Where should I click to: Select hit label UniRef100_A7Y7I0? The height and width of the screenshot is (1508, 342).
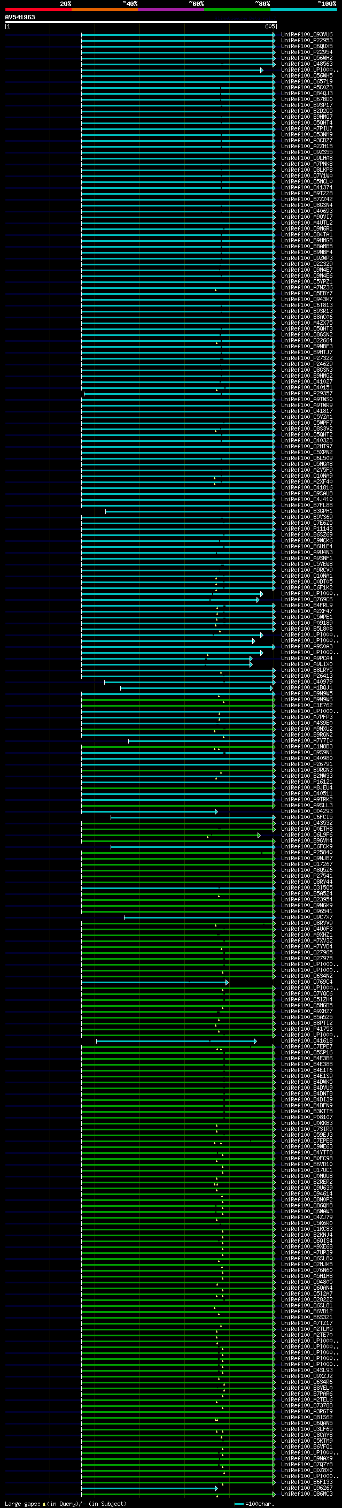(x=307, y=740)
